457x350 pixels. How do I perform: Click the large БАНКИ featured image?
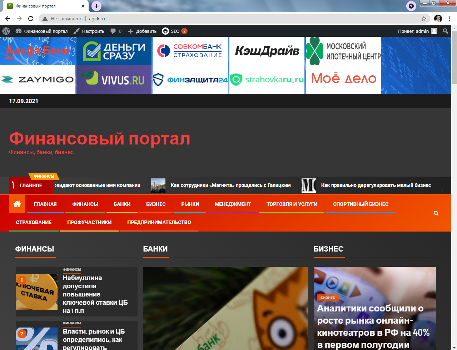225,308
